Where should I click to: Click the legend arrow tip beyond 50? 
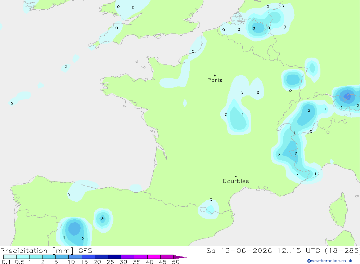point(180,257)
